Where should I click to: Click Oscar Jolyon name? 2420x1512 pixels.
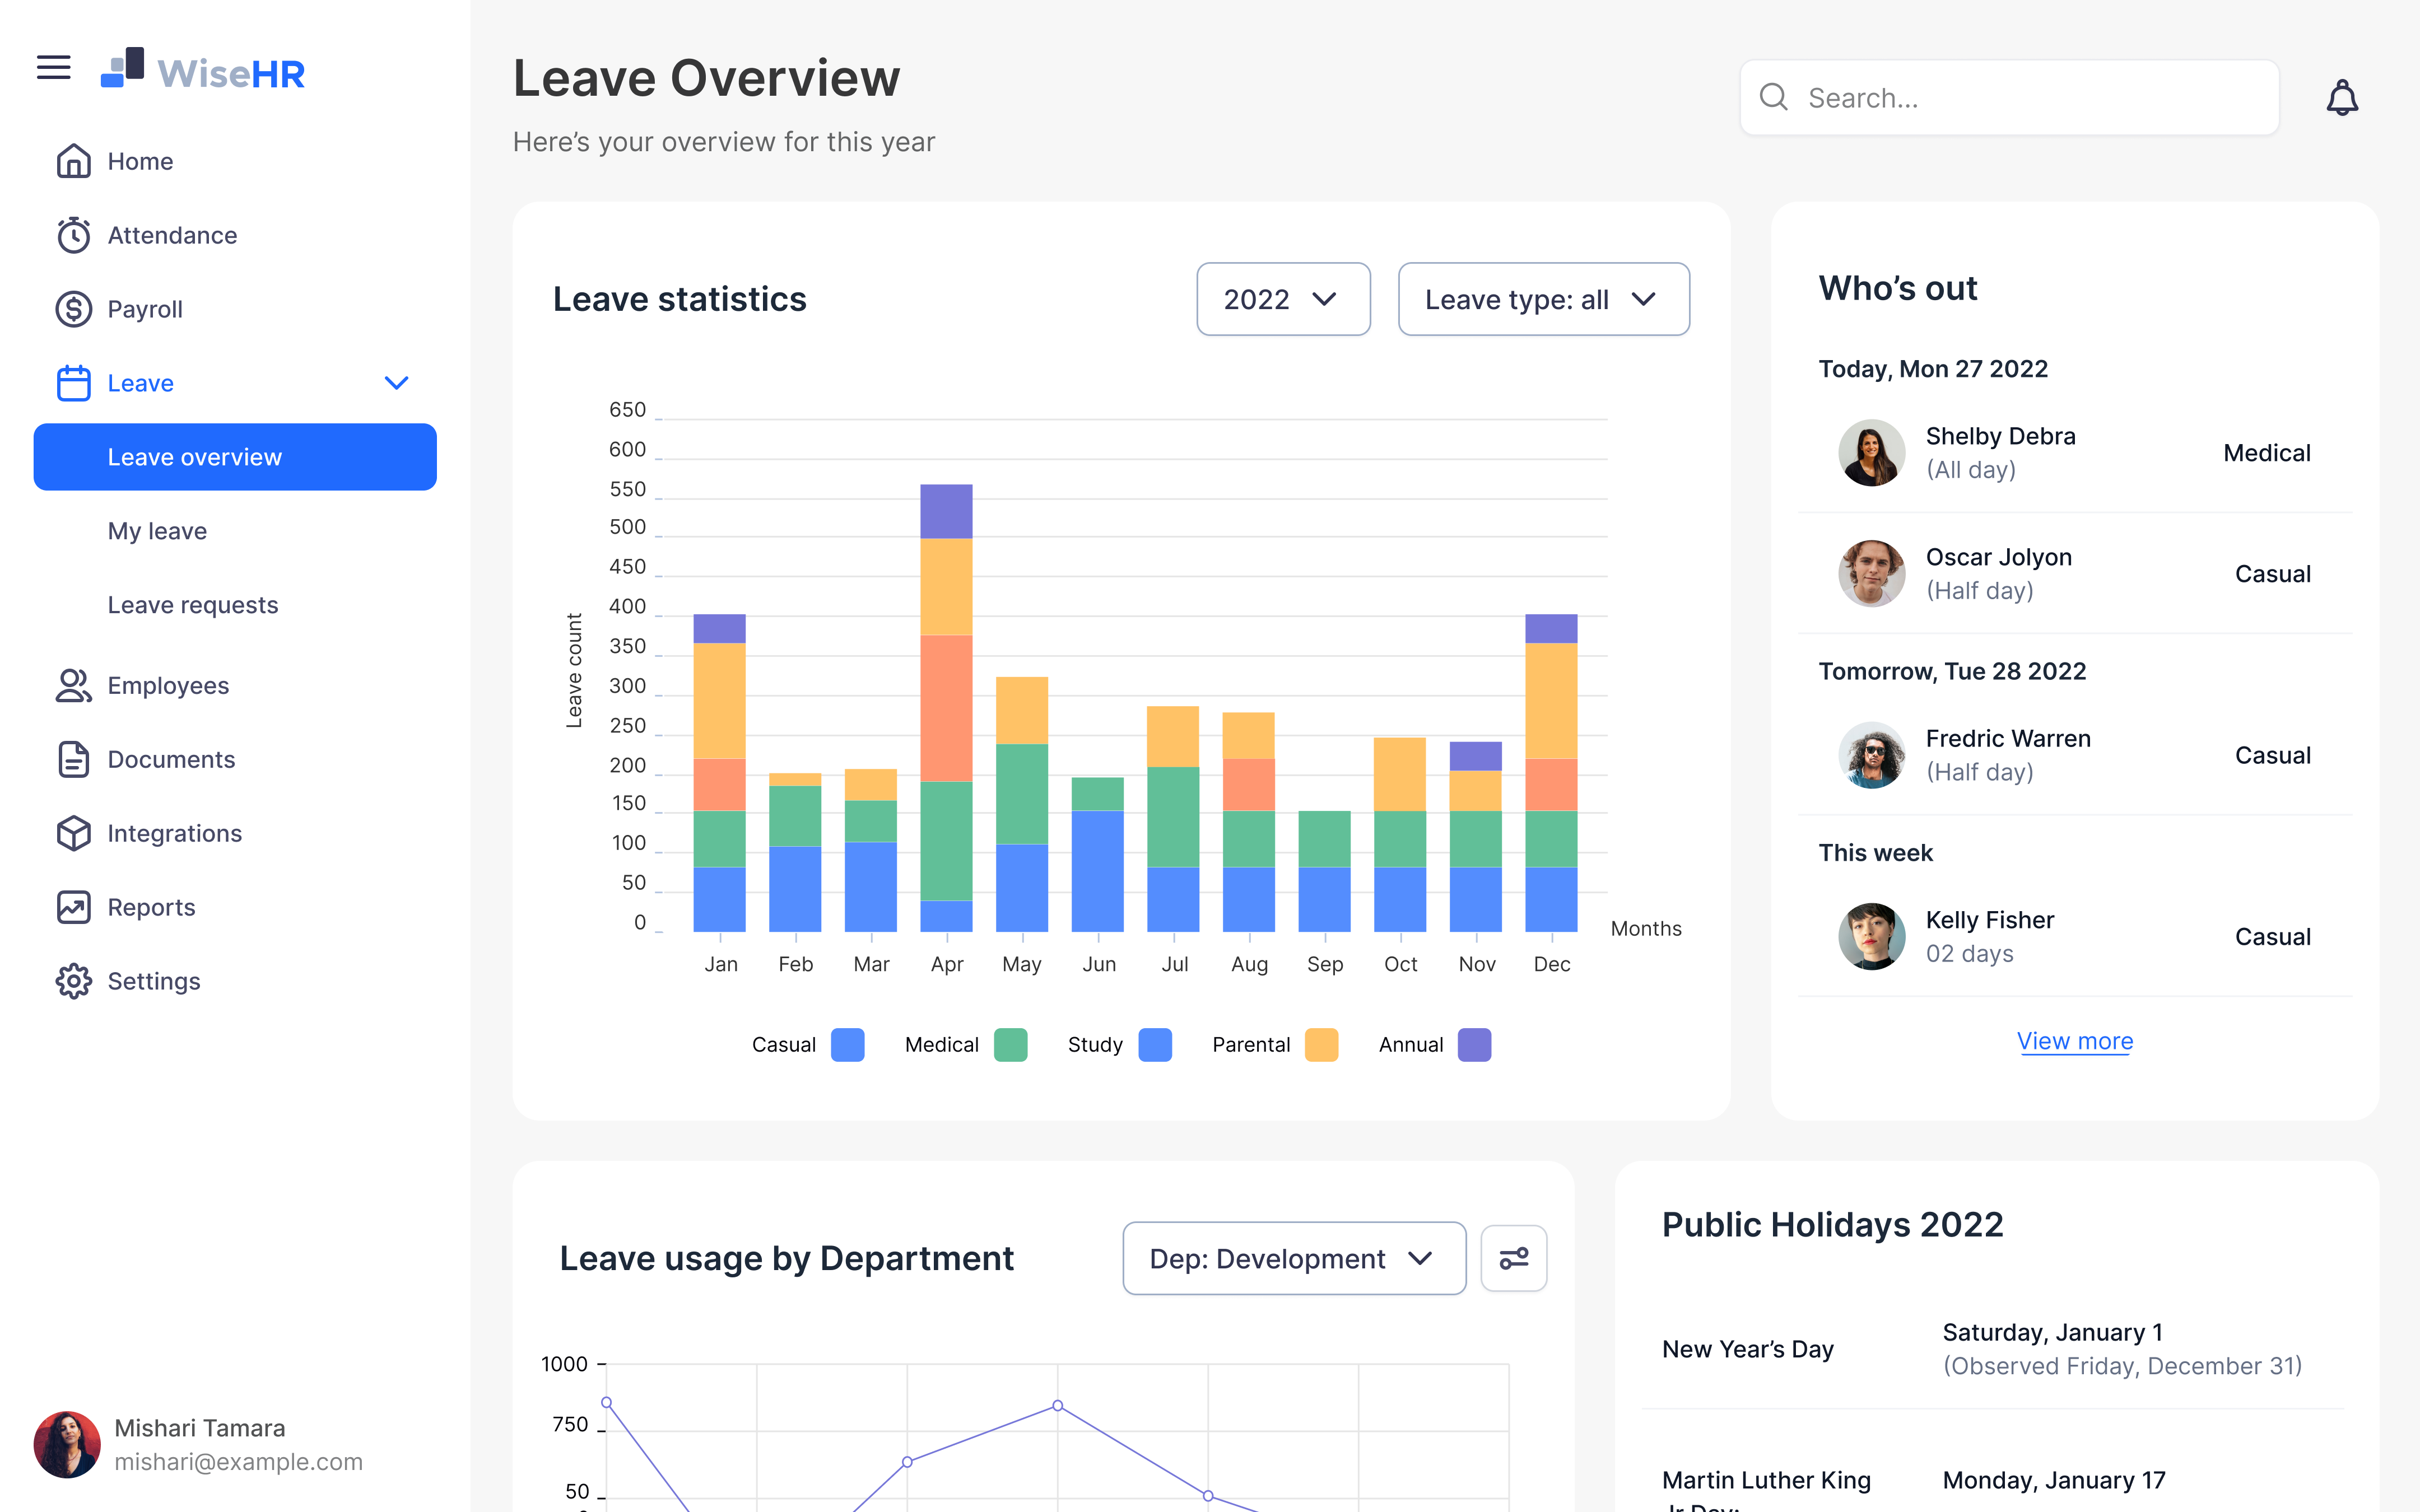pos(1998,557)
